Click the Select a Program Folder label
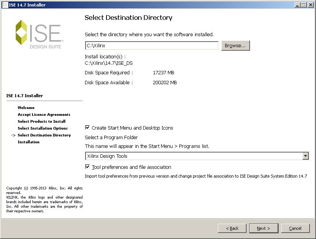 click(111, 138)
